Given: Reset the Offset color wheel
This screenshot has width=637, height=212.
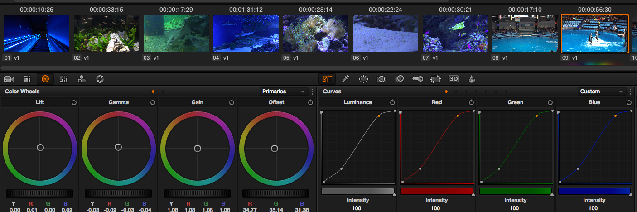Looking at the screenshot, I should tap(310, 102).
